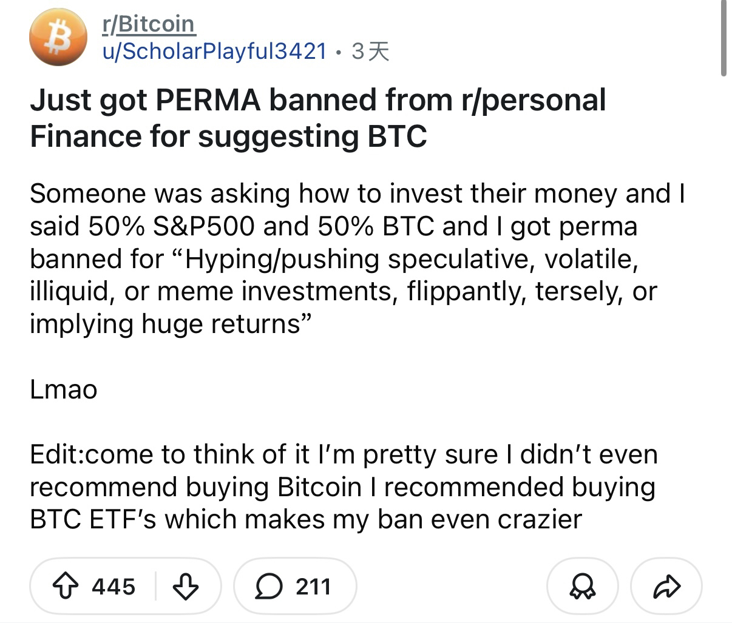This screenshot has width=732, height=623.
Task: Open the r/Bitcoin subreddit link
Action: 149,24
